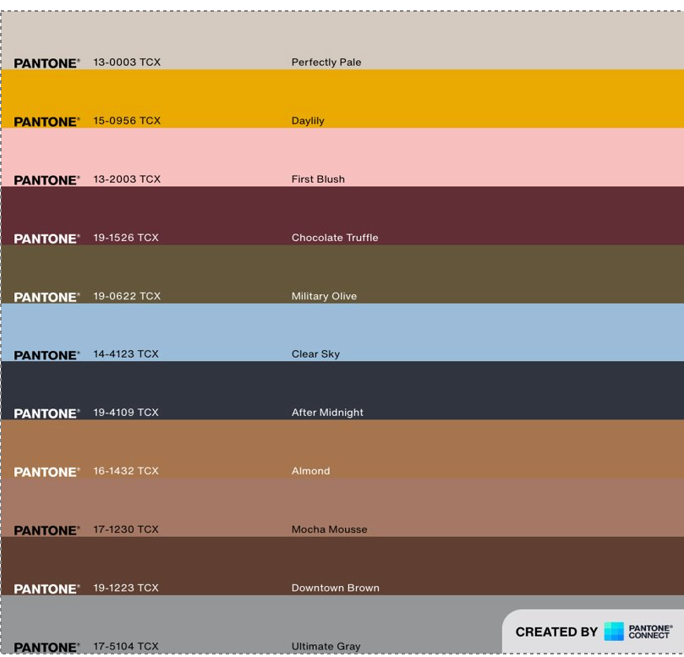684x657 pixels.
Task: Click the PANTONE logo in Military Olive row
Action: point(47,297)
